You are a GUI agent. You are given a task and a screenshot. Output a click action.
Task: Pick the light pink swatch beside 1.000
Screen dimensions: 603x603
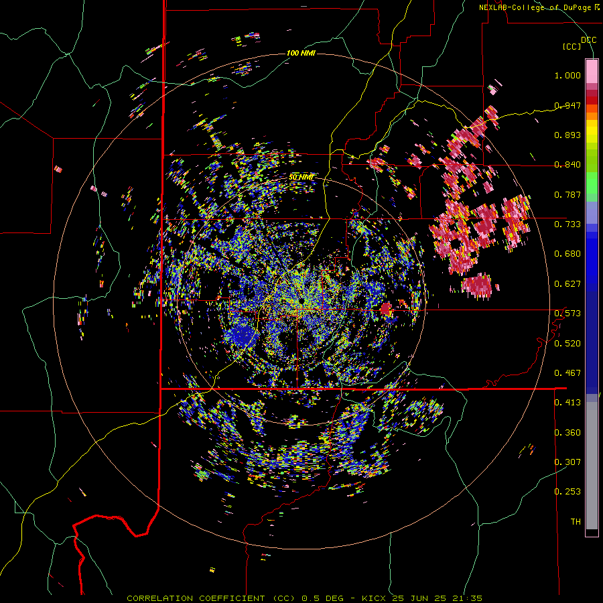(x=592, y=72)
